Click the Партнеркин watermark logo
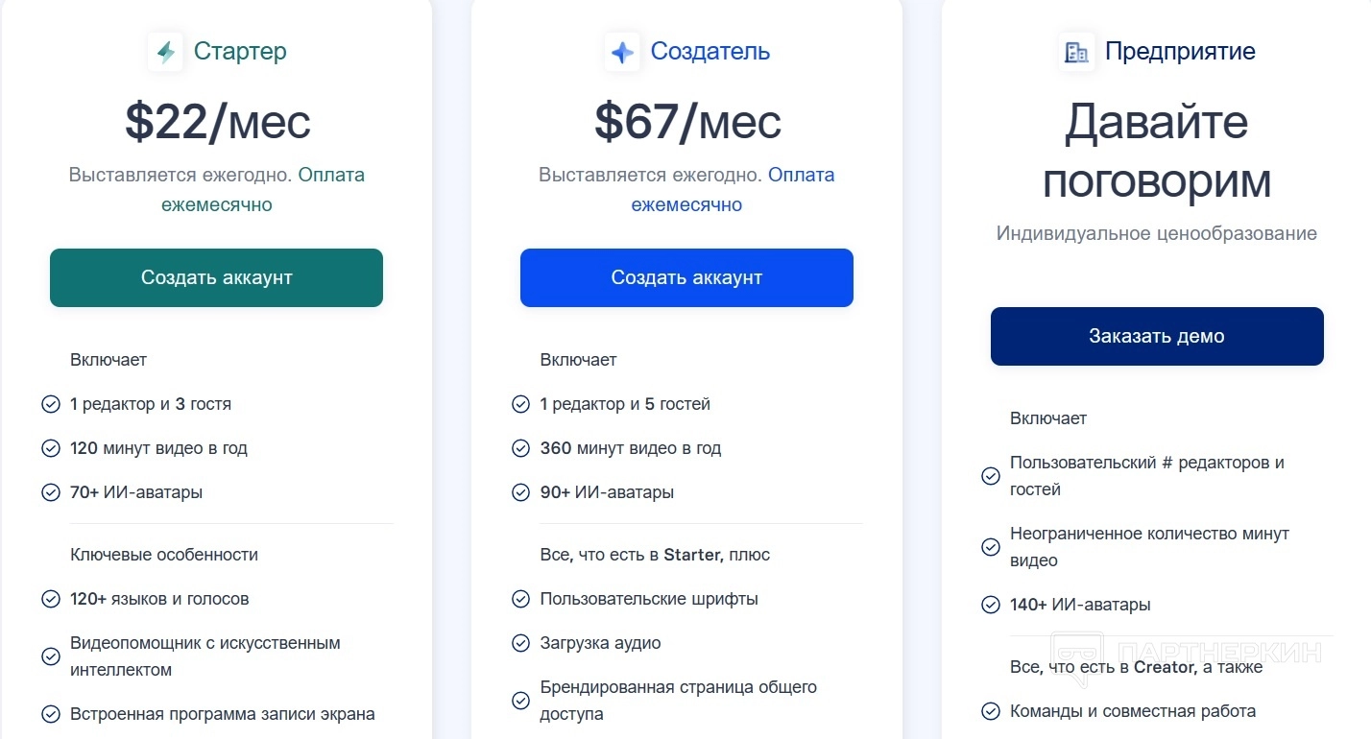1371x739 pixels. tap(1187, 655)
